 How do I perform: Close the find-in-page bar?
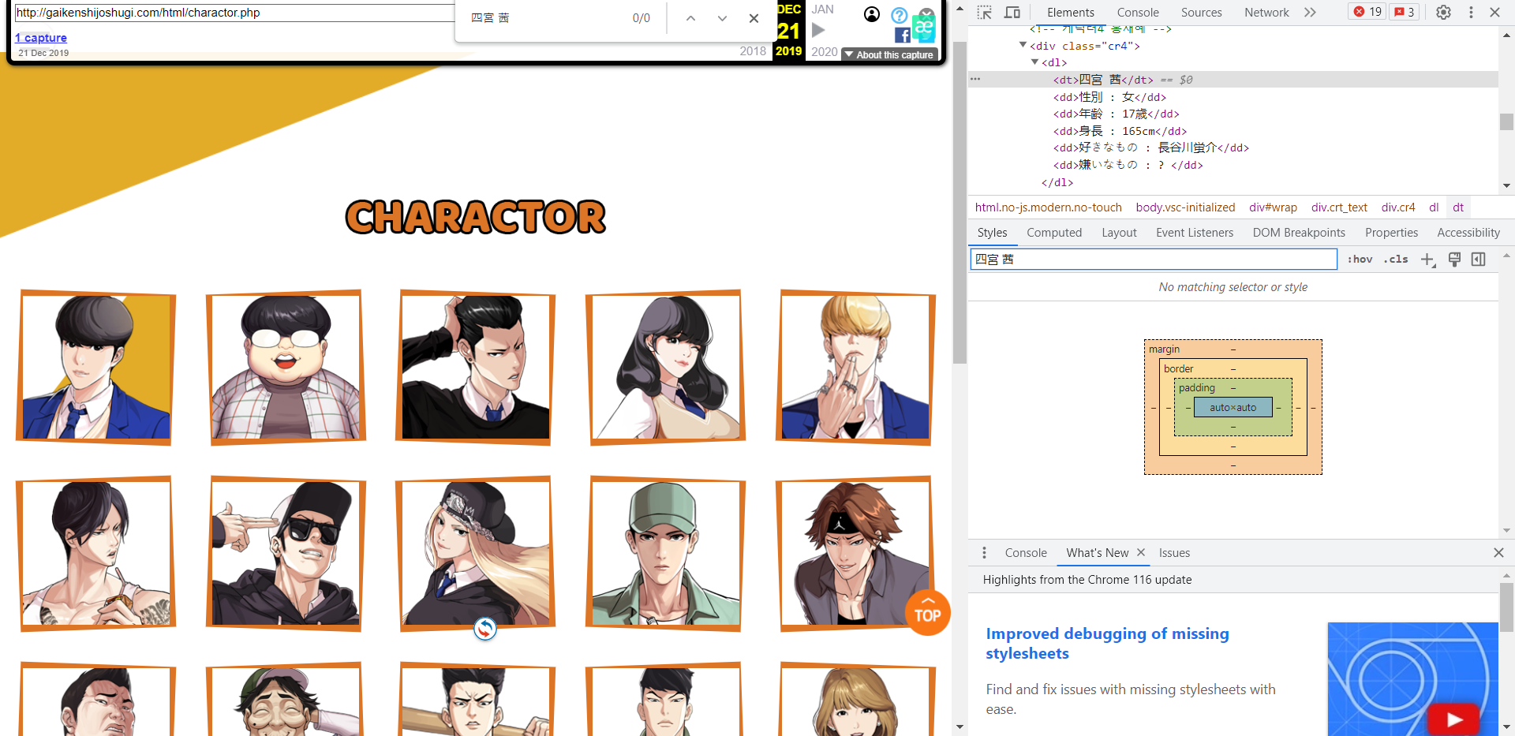[x=754, y=18]
